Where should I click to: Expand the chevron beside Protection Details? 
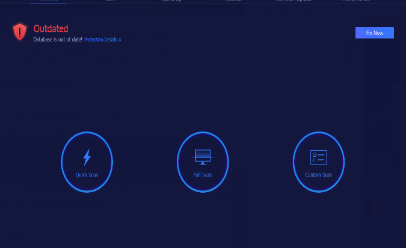(120, 40)
